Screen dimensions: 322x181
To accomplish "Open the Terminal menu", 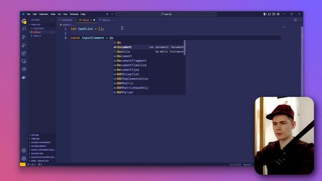I will coord(74,14).
